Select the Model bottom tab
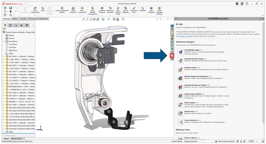Screen dimensions: 266x144 pos(6,138)
